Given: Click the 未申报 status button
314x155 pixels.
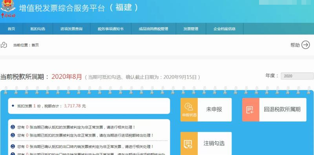Looking at the screenshot, I should pyautogui.click(x=214, y=110).
